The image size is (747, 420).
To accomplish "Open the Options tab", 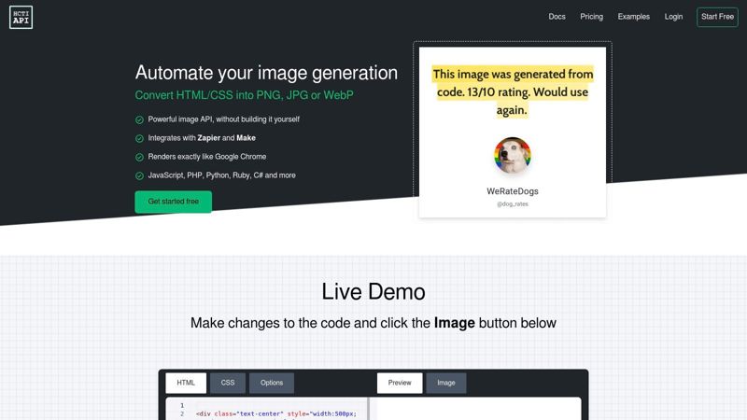I will [x=272, y=383].
